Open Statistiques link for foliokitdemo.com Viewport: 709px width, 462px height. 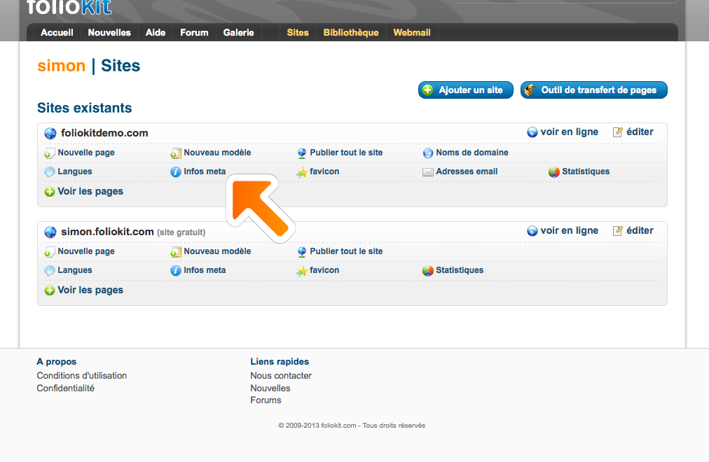pyautogui.click(x=586, y=171)
